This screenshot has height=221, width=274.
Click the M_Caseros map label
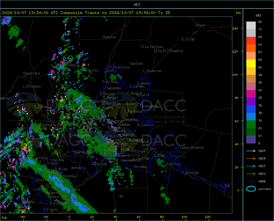tap(146, 125)
